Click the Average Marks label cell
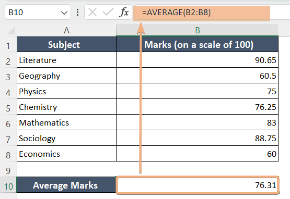Viewport: 290px width, 199px height. click(66, 185)
